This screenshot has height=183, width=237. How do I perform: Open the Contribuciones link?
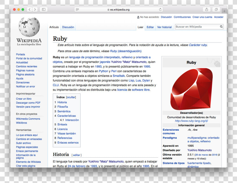(x=182, y=17)
